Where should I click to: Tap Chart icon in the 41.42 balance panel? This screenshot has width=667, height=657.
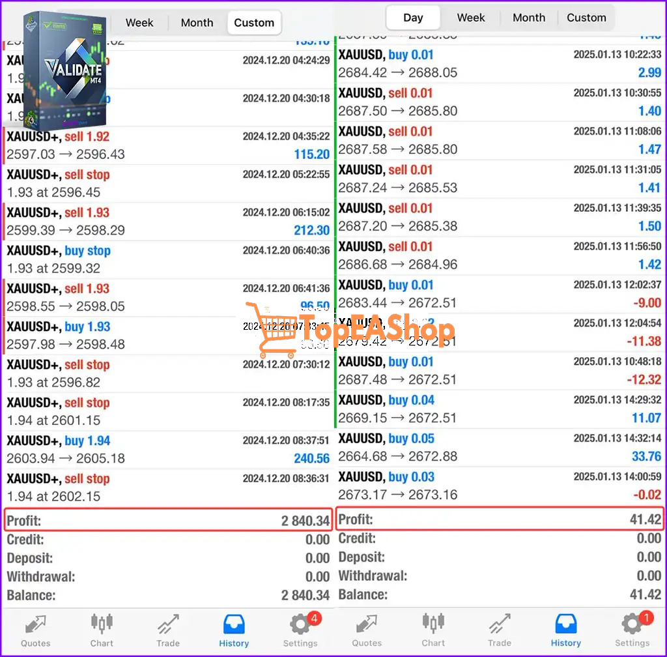pos(433,630)
